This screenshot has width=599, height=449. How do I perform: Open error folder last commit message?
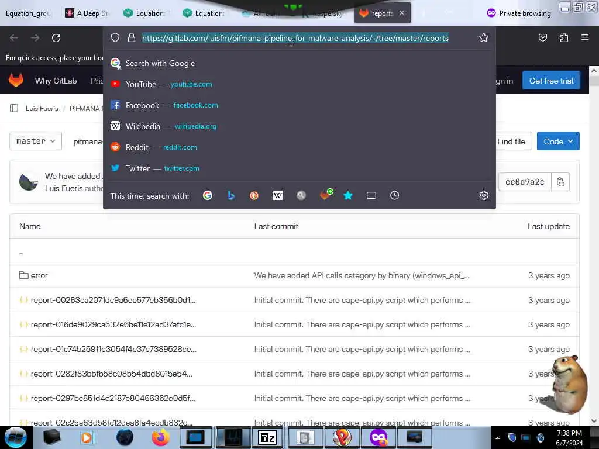pyautogui.click(x=362, y=275)
